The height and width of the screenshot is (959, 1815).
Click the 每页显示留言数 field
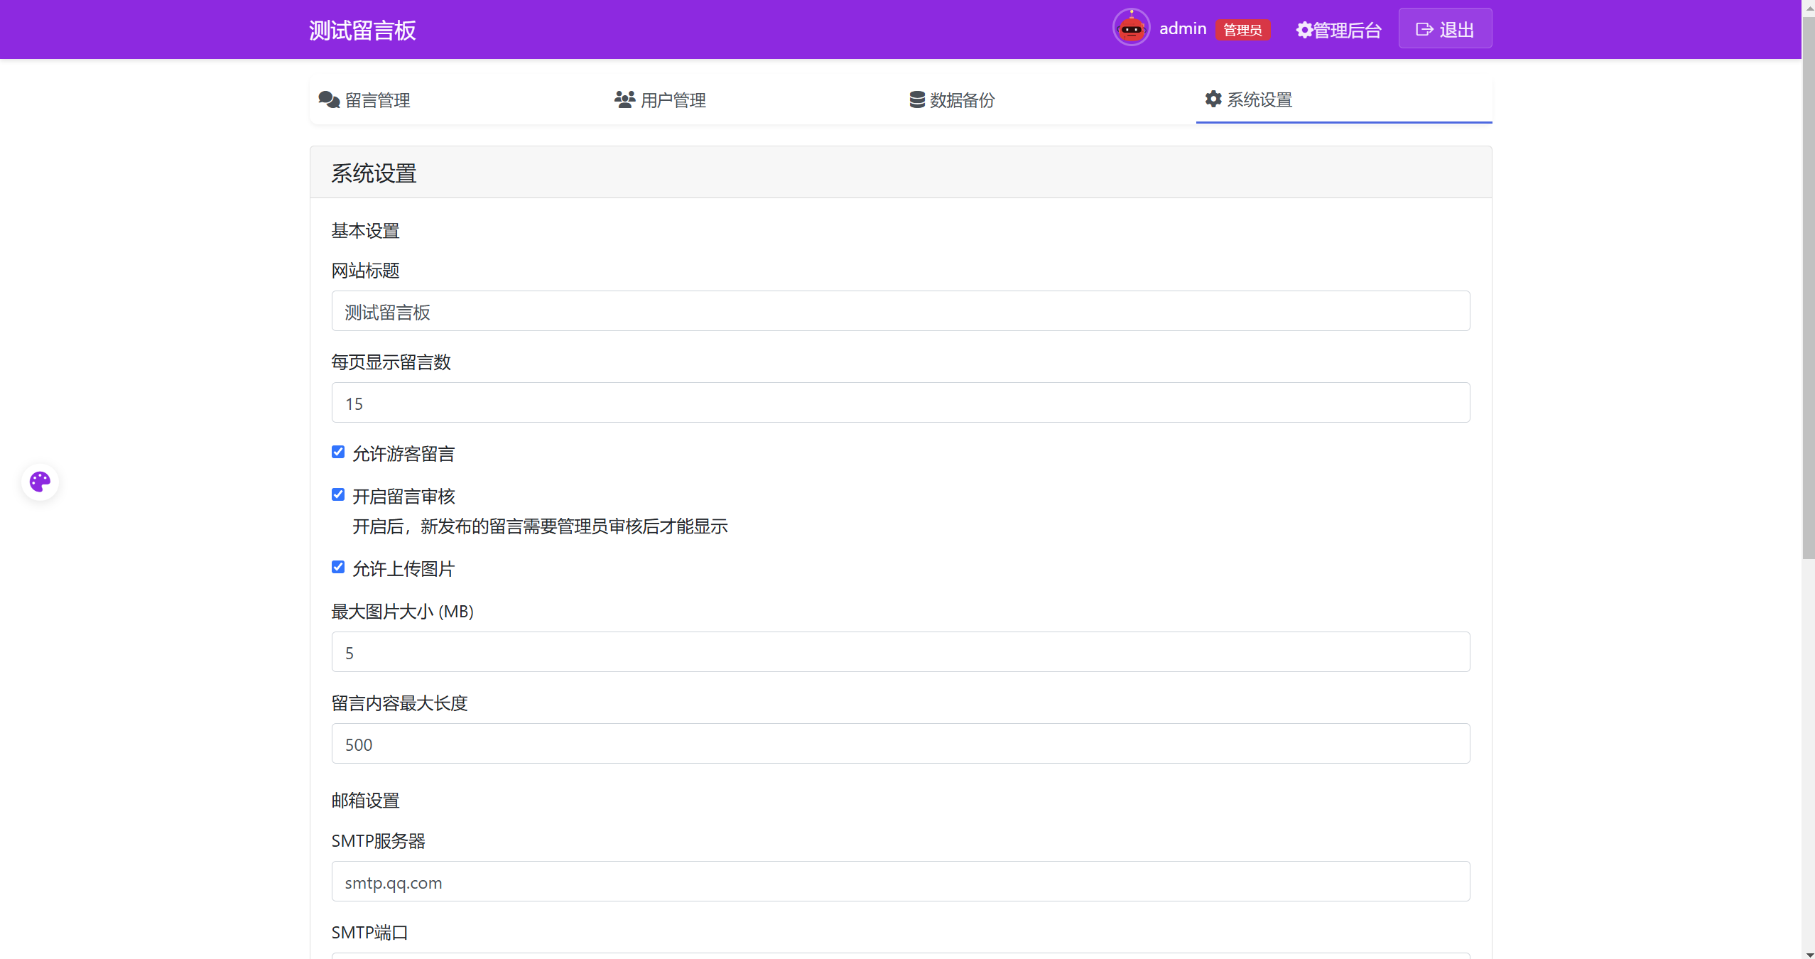(900, 403)
